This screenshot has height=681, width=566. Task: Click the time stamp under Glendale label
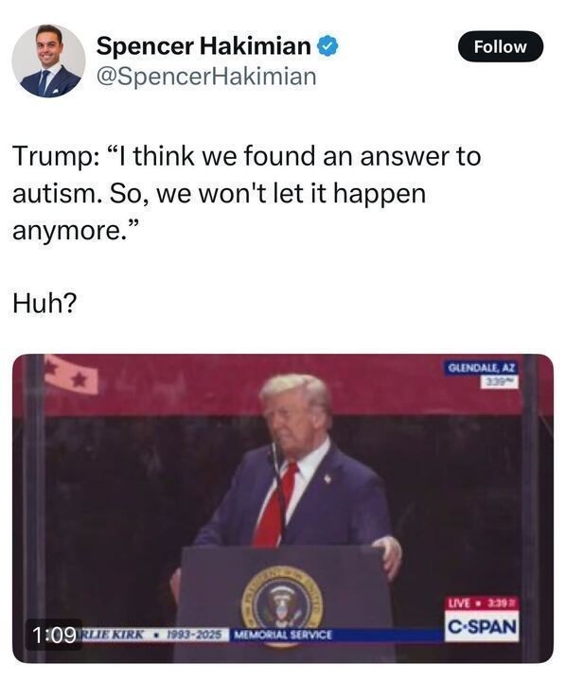(499, 382)
